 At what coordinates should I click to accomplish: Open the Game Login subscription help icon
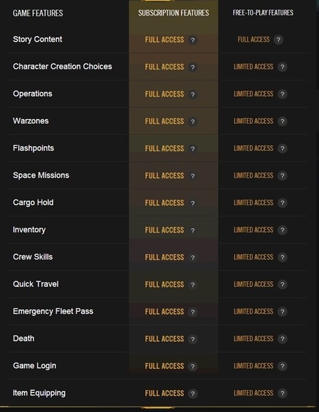click(x=193, y=366)
